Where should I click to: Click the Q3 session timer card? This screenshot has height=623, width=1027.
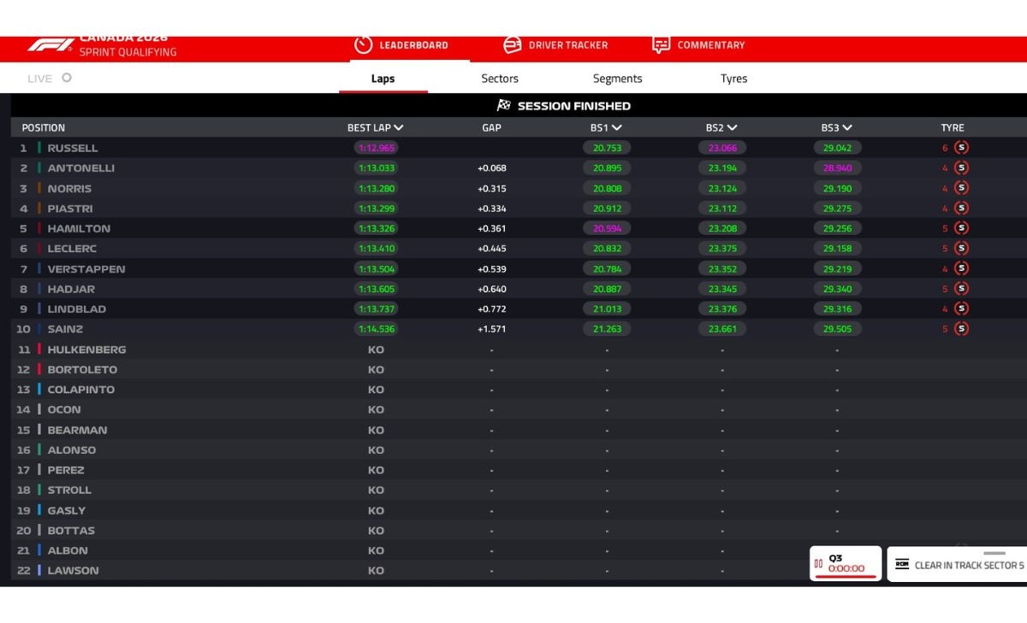(846, 563)
